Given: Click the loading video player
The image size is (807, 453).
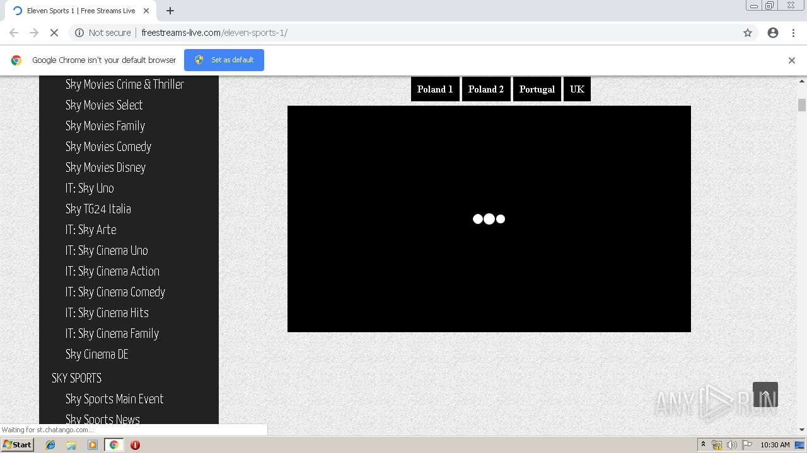Looking at the screenshot, I should [x=489, y=219].
